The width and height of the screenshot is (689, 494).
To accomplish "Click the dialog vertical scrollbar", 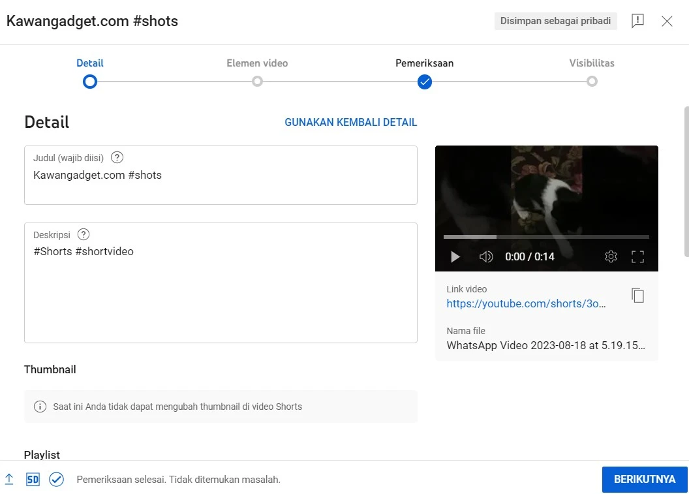I will (x=686, y=181).
